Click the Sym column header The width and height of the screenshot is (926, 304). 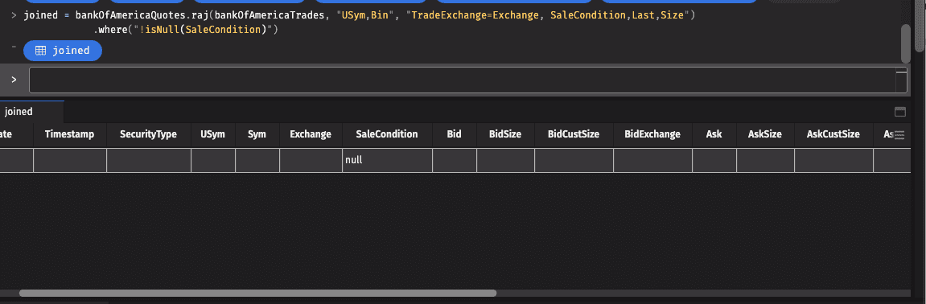click(257, 134)
